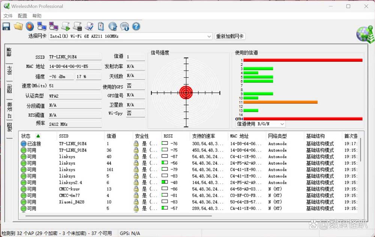375x237 pixels.
Task: Click the MAC 地址 column header
Action: tap(239, 136)
